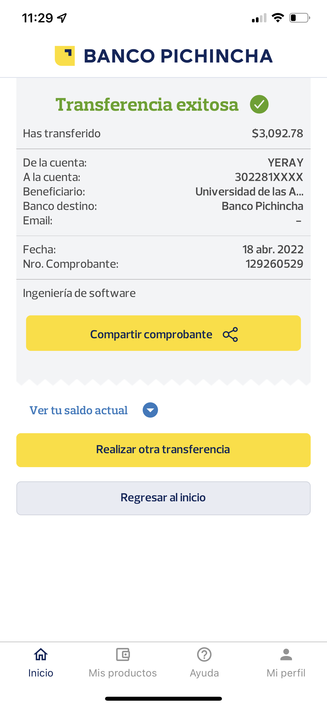Tap the Ayuda question mark icon
Image resolution: width=327 pixels, height=707 pixels.
pos(204,655)
